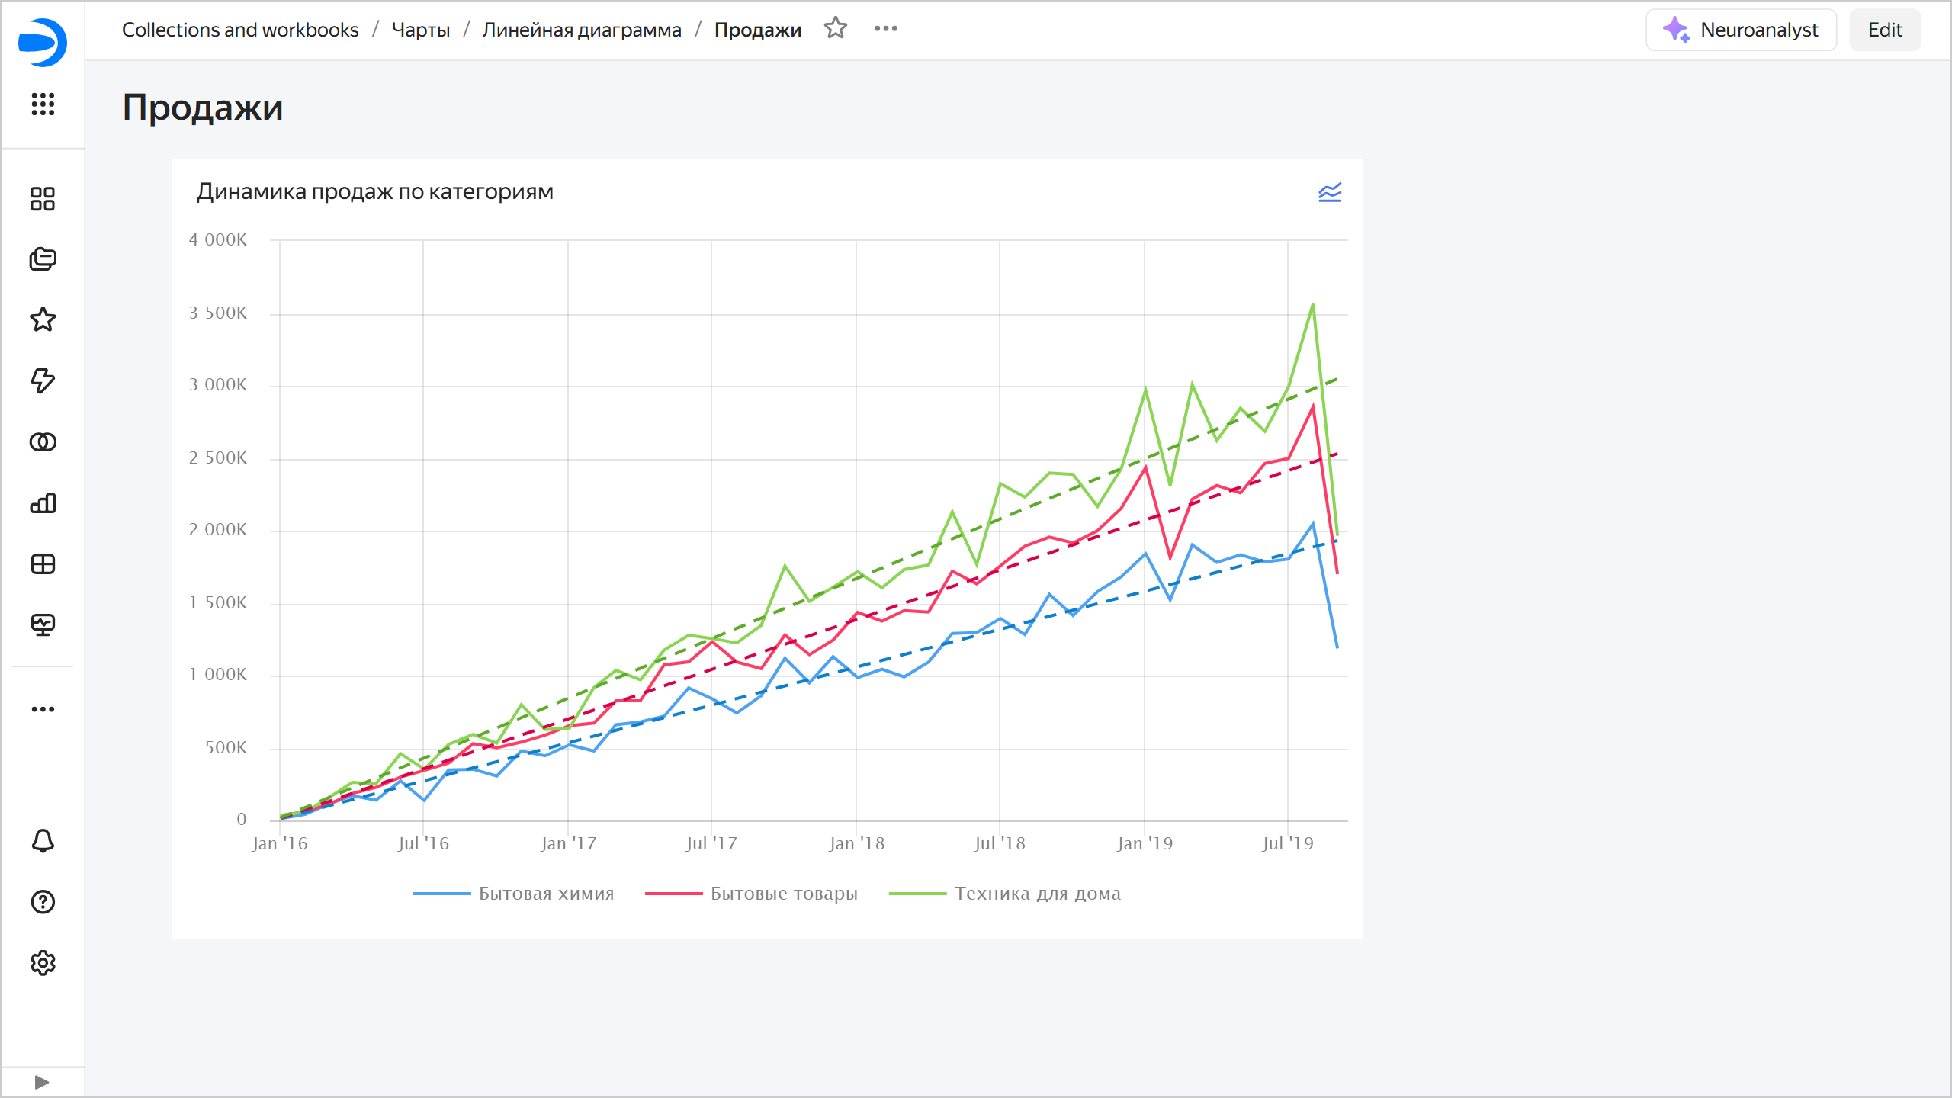Mark the Продажи chart as favorite
This screenshot has height=1098, width=1952.
tap(836, 30)
